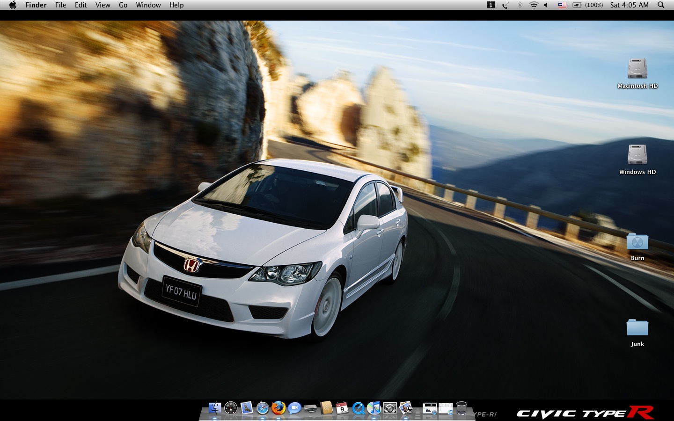Screen dimensions: 674x421
Task: Restore minimized Safari window in Dock
Action: pos(430,408)
